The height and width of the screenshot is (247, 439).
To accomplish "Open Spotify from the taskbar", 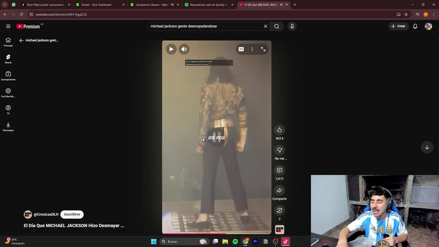I will click(235, 242).
